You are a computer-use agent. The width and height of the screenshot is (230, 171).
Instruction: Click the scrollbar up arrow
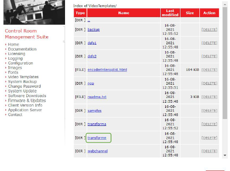[225, 5]
